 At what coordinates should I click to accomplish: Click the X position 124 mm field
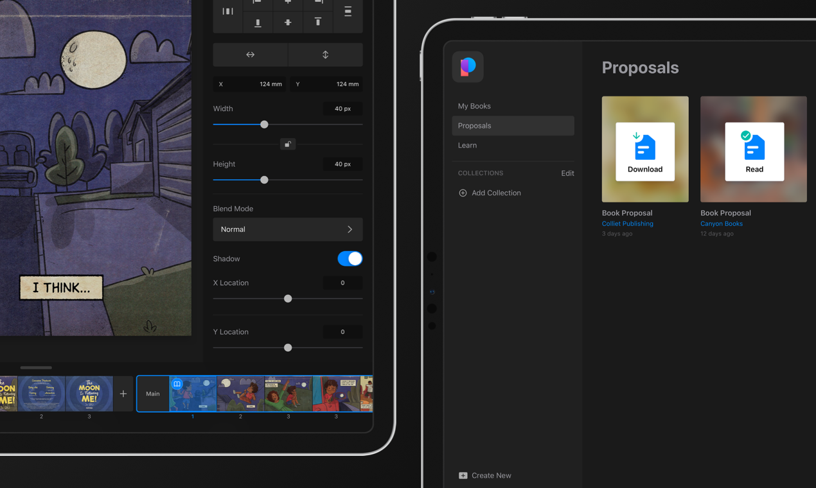[x=250, y=84]
